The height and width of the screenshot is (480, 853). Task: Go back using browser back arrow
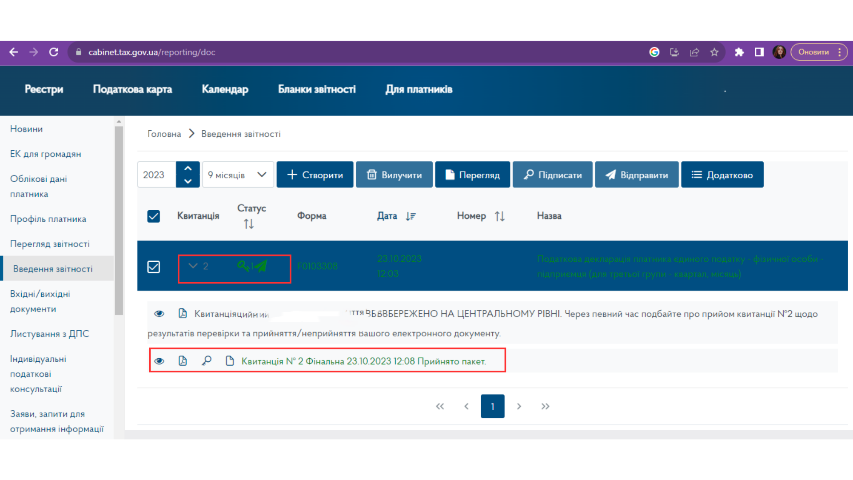pos(14,52)
